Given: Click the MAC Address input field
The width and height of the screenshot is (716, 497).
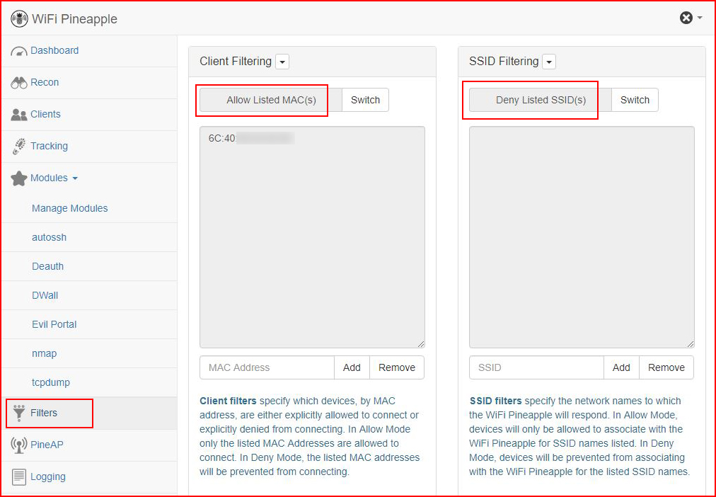Looking at the screenshot, I should pyautogui.click(x=267, y=367).
